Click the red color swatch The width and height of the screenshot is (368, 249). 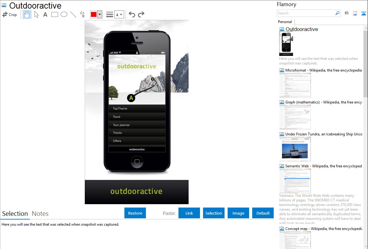coord(94,14)
